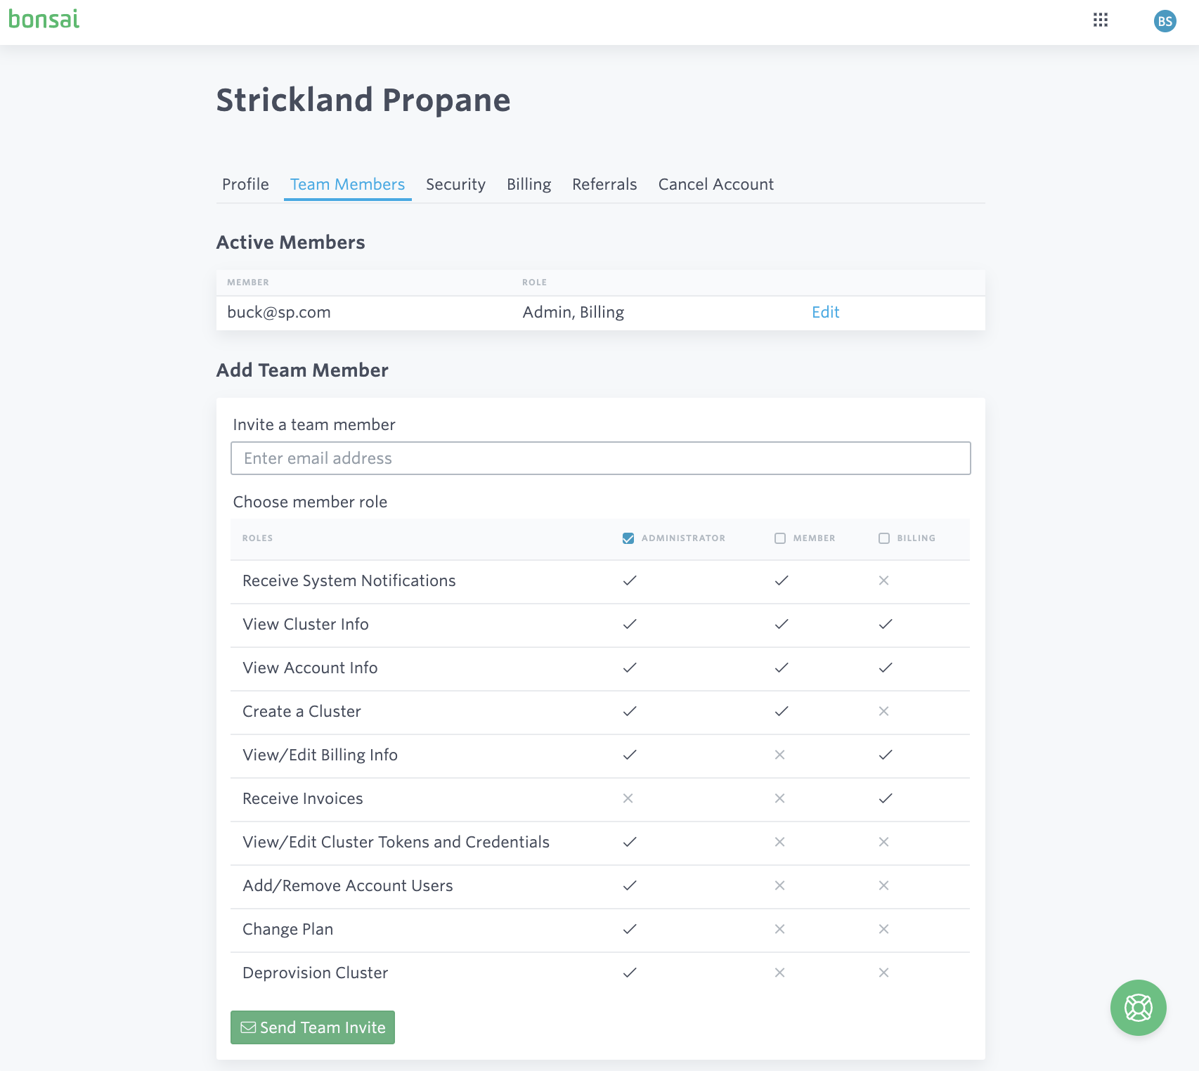Screen dimensions: 1199x1071
Task: Toggle View/Edit Billing Info for Billing role
Action: [885, 755]
